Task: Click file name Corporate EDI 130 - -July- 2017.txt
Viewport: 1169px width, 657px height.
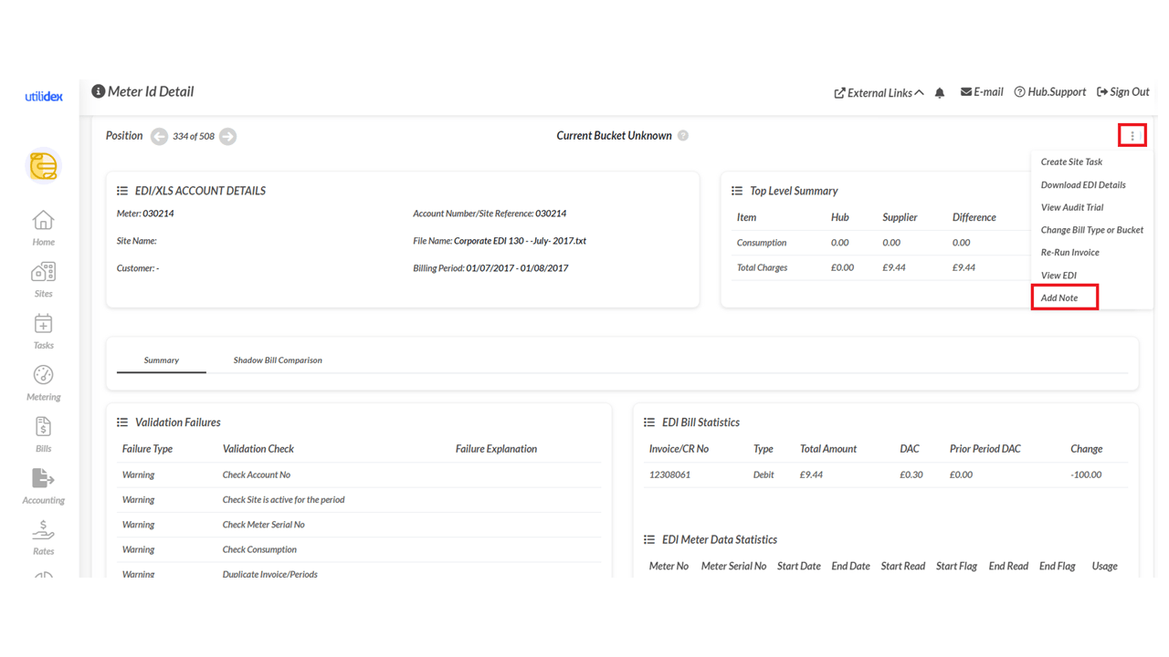Action: (520, 241)
